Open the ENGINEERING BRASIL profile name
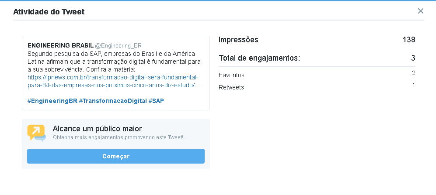Viewport: 436px width, 195px height. tap(60, 46)
